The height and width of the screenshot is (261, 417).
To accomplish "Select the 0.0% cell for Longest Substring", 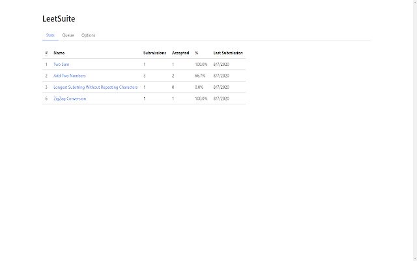I will (199, 87).
